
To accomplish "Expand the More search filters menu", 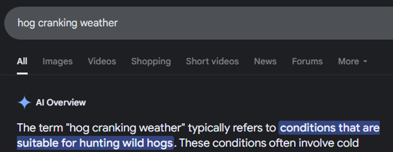I will (x=352, y=62).
